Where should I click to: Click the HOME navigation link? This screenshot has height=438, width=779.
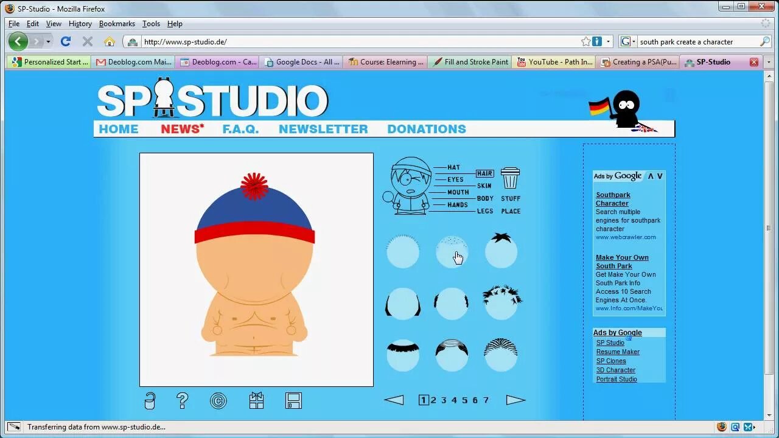click(119, 129)
